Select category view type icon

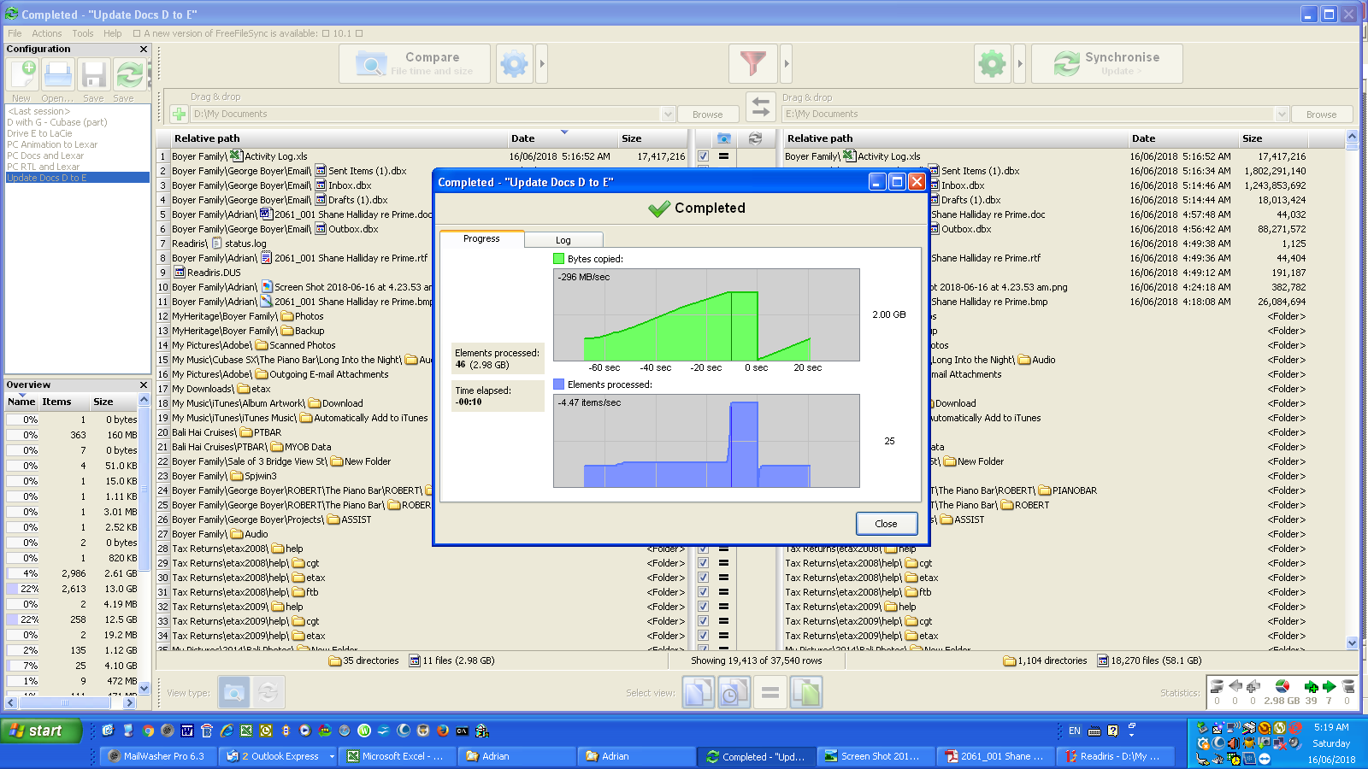[x=234, y=692]
